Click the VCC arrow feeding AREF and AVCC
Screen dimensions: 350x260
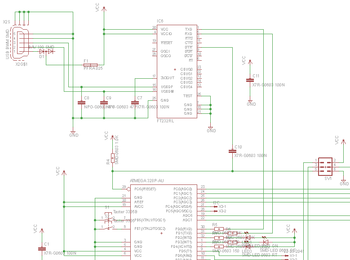[64, 172]
